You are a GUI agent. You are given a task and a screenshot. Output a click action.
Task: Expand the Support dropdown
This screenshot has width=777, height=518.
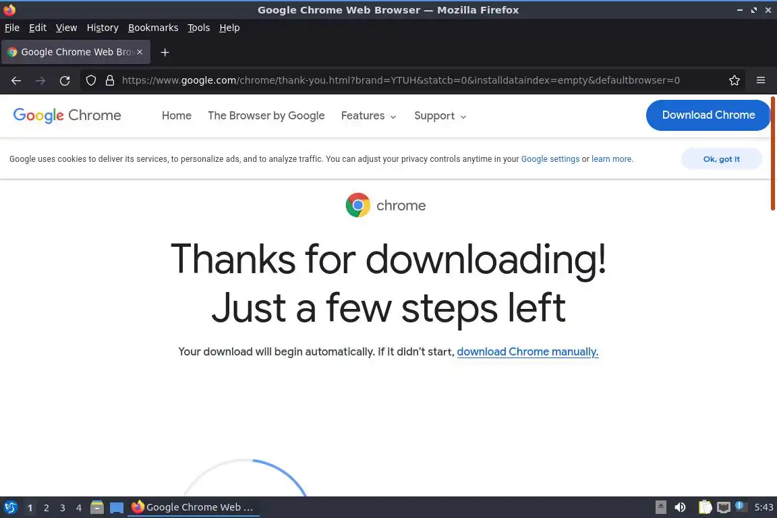[x=440, y=115]
